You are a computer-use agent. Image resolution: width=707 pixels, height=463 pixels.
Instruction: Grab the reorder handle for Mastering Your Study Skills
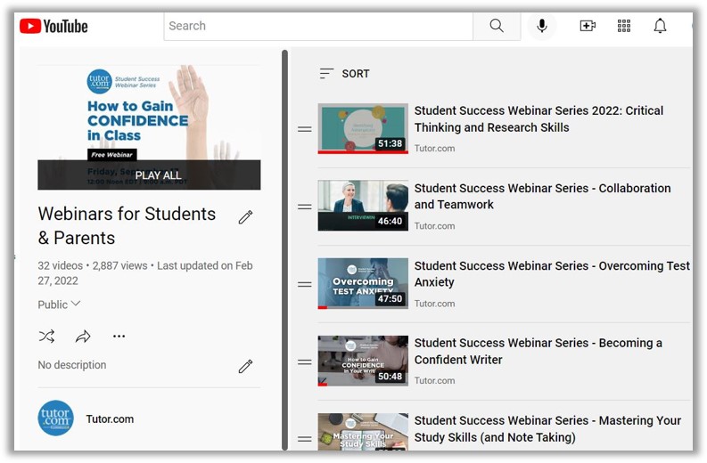305,439
